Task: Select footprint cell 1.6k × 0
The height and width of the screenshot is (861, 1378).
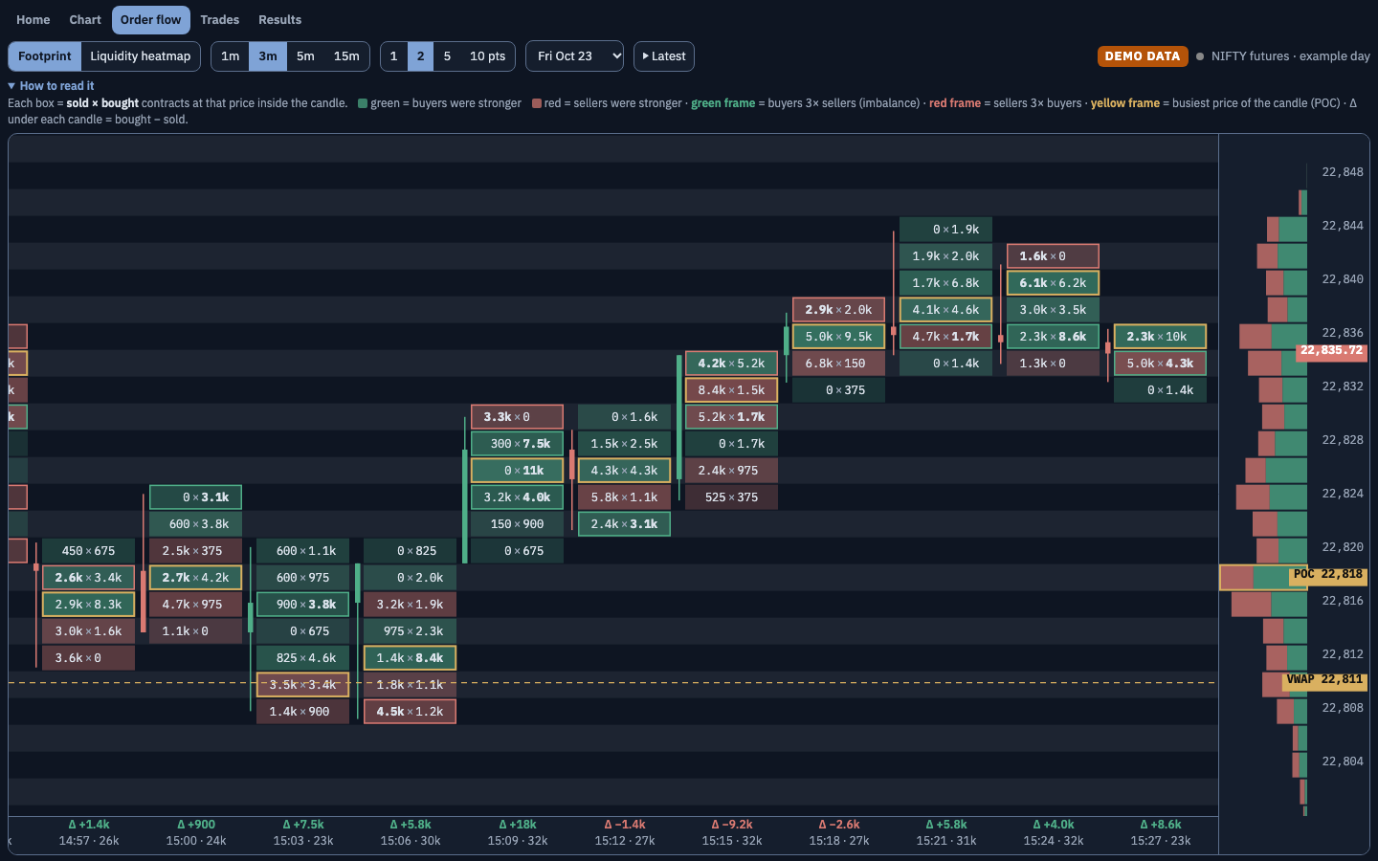Action: pos(1053,256)
